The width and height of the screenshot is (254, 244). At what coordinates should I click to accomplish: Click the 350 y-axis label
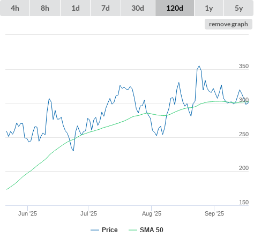pyautogui.click(x=244, y=66)
